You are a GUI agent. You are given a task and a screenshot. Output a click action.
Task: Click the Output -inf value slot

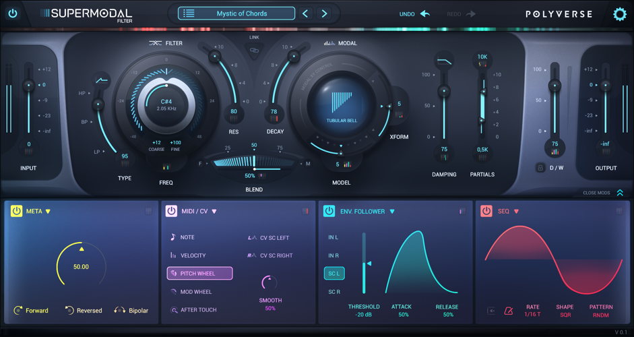pos(605,147)
